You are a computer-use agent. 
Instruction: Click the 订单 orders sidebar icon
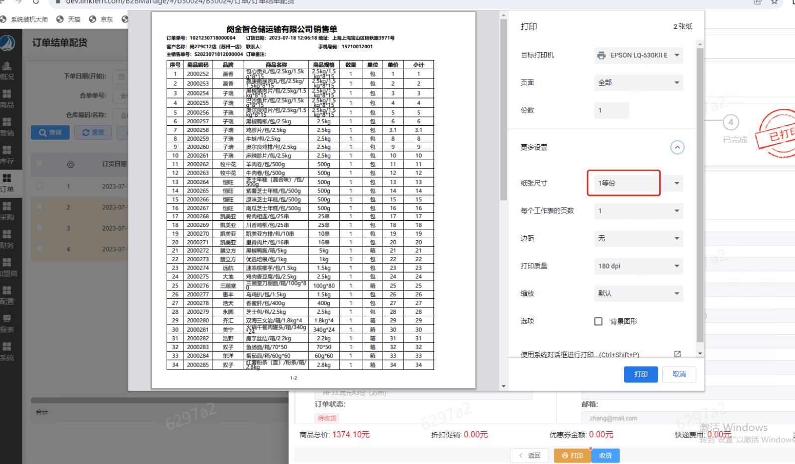click(7, 178)
